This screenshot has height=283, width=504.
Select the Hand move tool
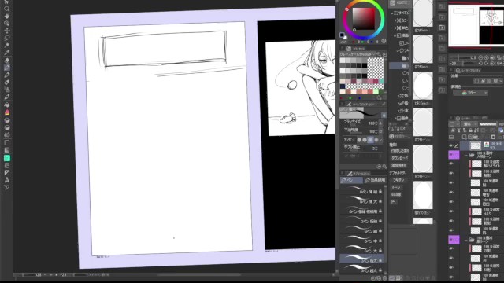(7, 16)
